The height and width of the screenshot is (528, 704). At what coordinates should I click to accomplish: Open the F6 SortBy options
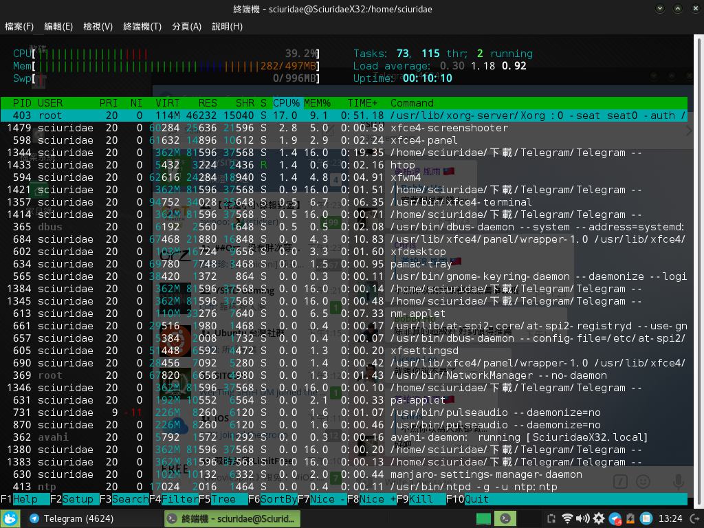click(278, 499)
